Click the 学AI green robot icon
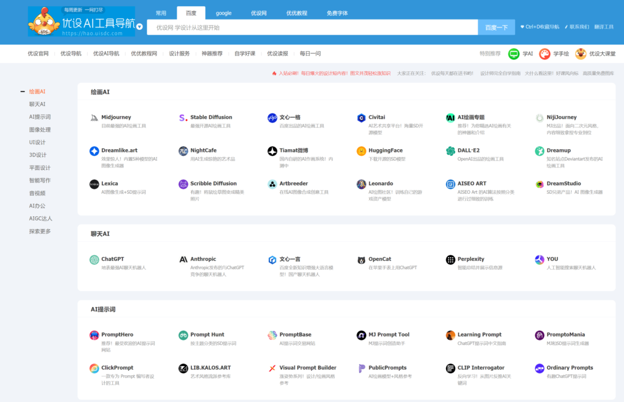The height and width of the screenshot is (402, 624). (x=514, y=54)
